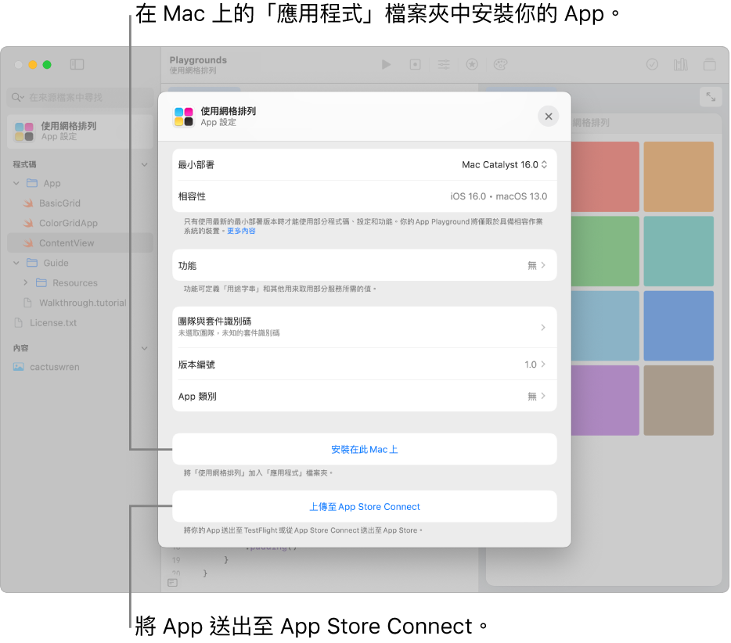Open the color palette toolbar icon
This screenshot has width=731, height=643.
pos(500,64)
